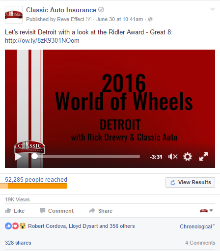Play the World of Wheels video
The image size is (220, 251).
click(18, 157)
